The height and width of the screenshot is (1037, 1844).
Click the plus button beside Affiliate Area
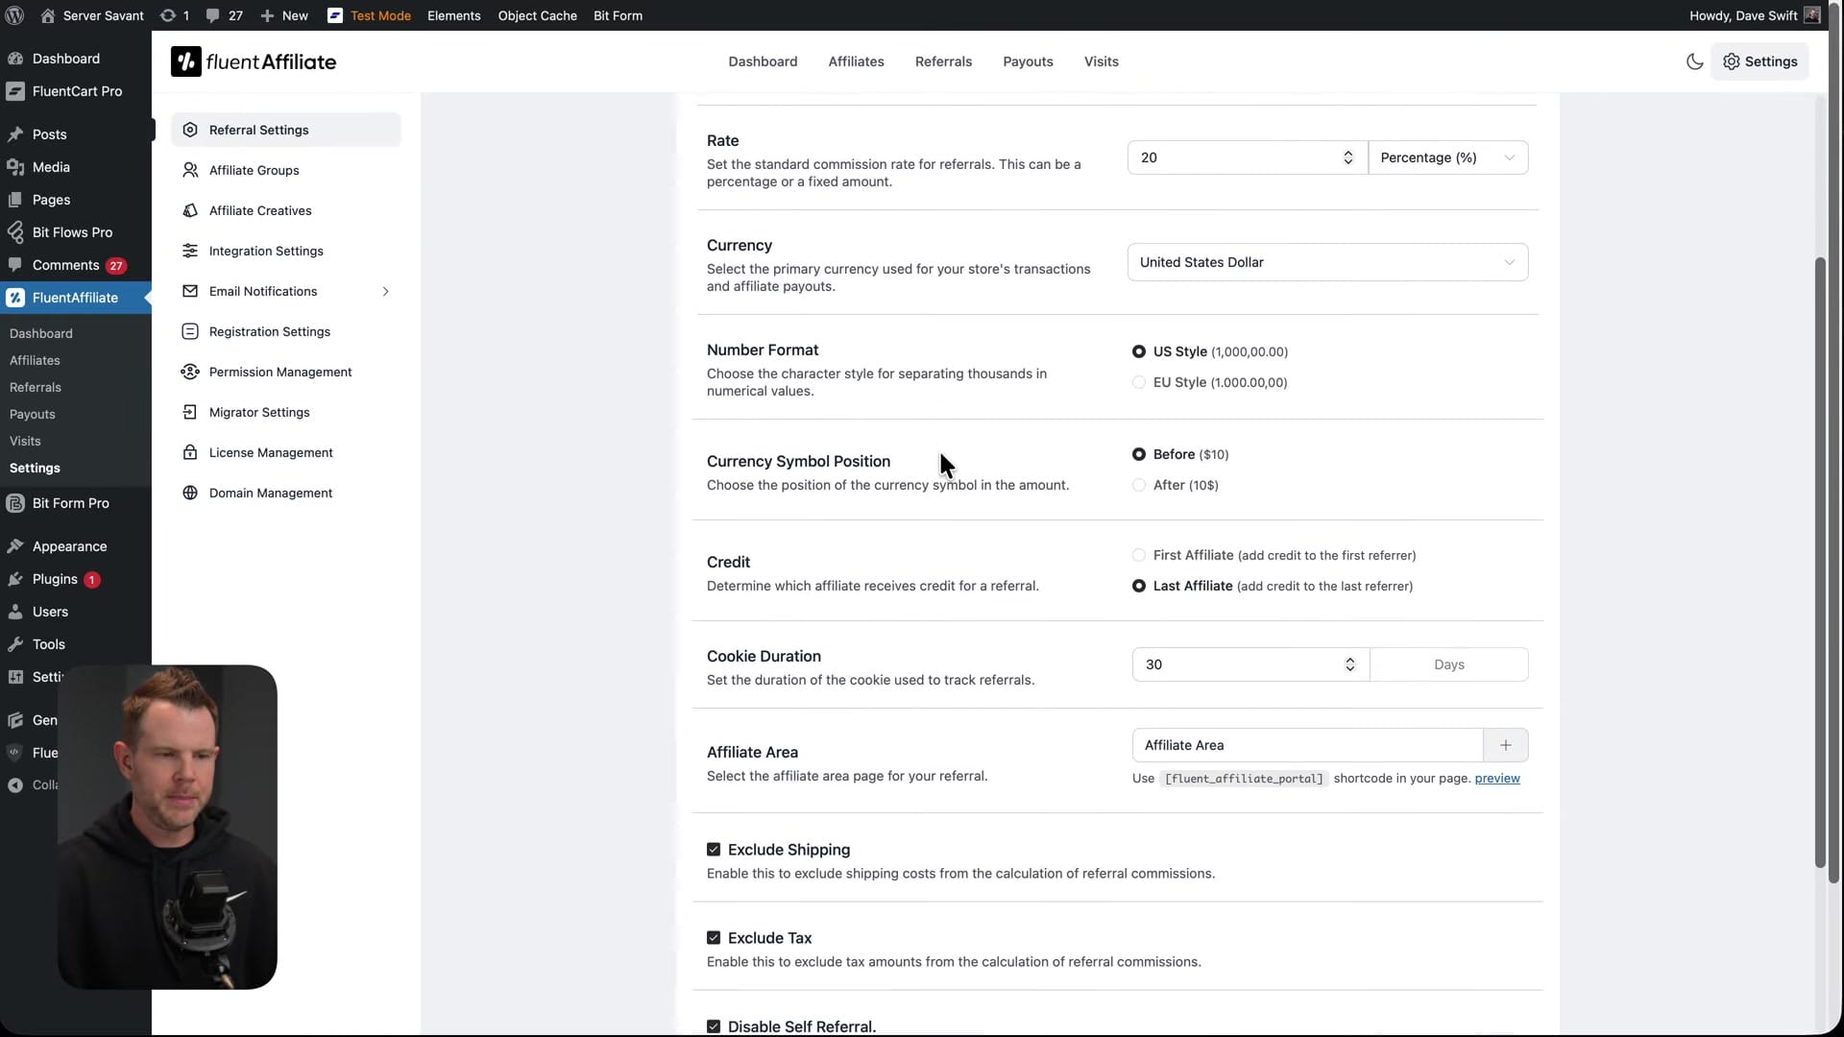click(x=1505, y=745)
